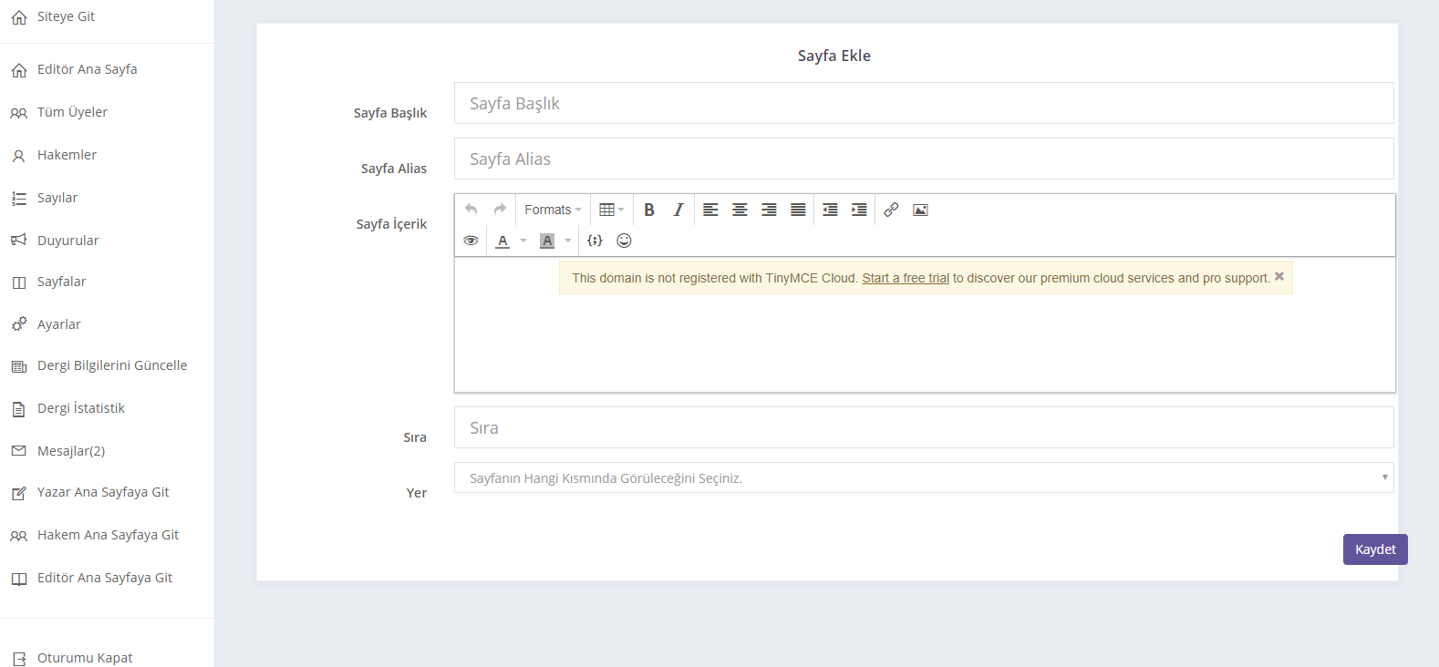
Task: Toggle italic text formatting
Action: tap(678, 210)
